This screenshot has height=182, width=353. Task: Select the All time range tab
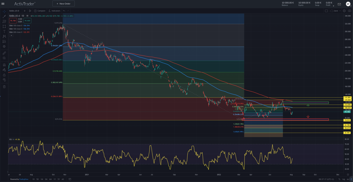[63, 179]
